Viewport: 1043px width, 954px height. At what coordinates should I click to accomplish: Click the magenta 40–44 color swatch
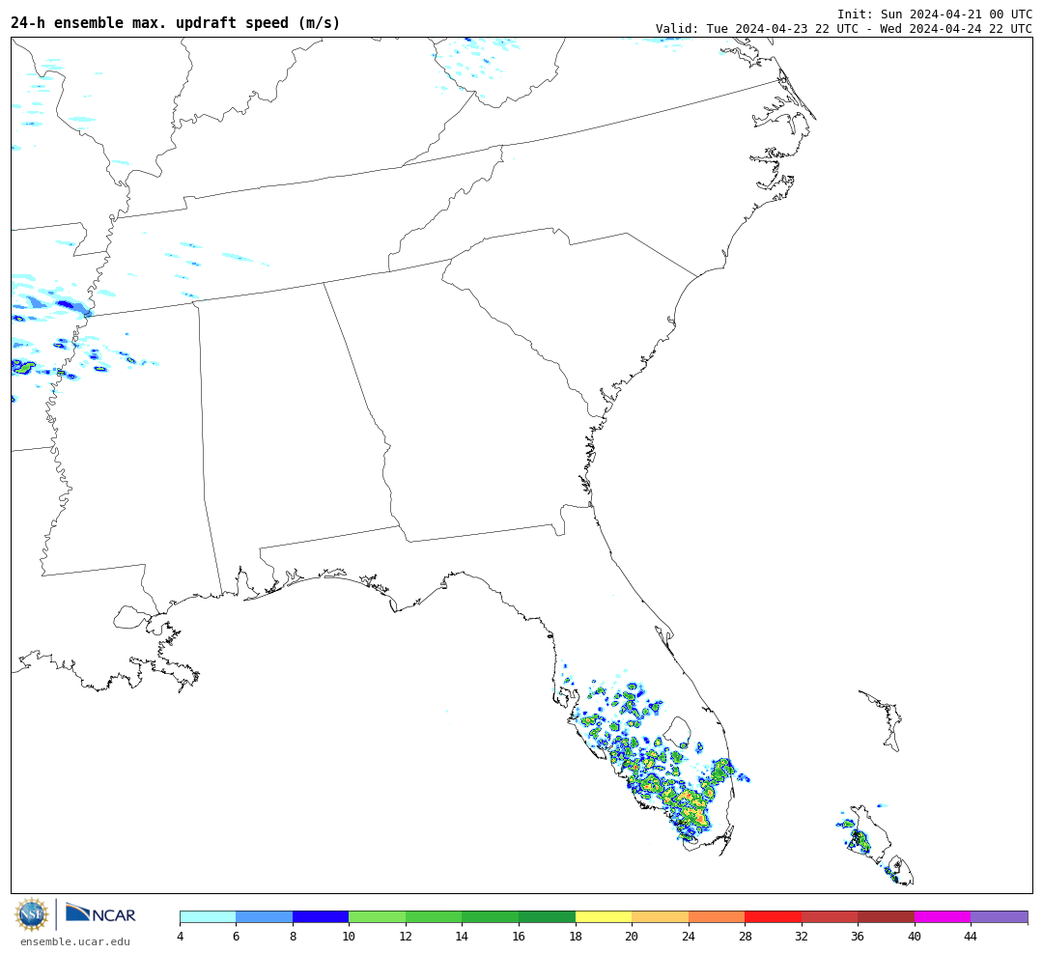pyautogui.click(x=943, y=916)
